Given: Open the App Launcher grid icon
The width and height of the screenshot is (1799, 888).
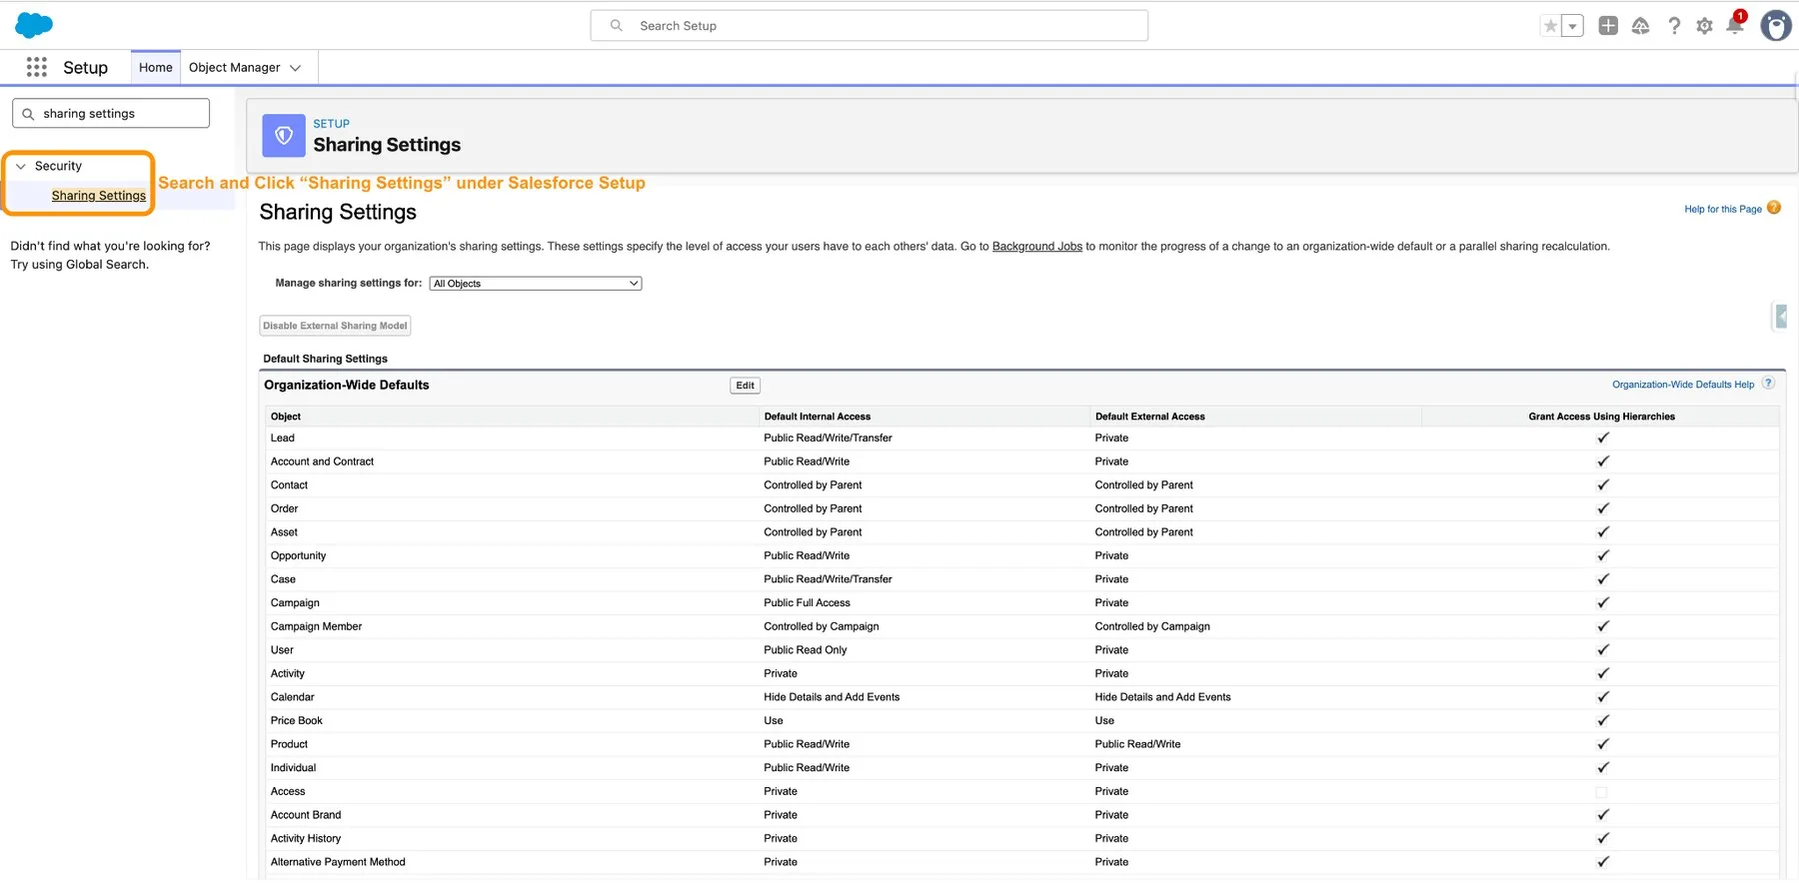Looking at the screenshot, I should click(37, 67).
